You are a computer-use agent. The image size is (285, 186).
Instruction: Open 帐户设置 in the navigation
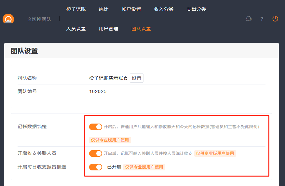click(131, 9)
